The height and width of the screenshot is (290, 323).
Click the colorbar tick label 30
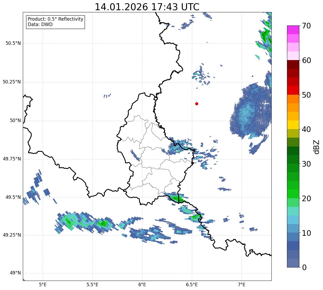[306, 164]
